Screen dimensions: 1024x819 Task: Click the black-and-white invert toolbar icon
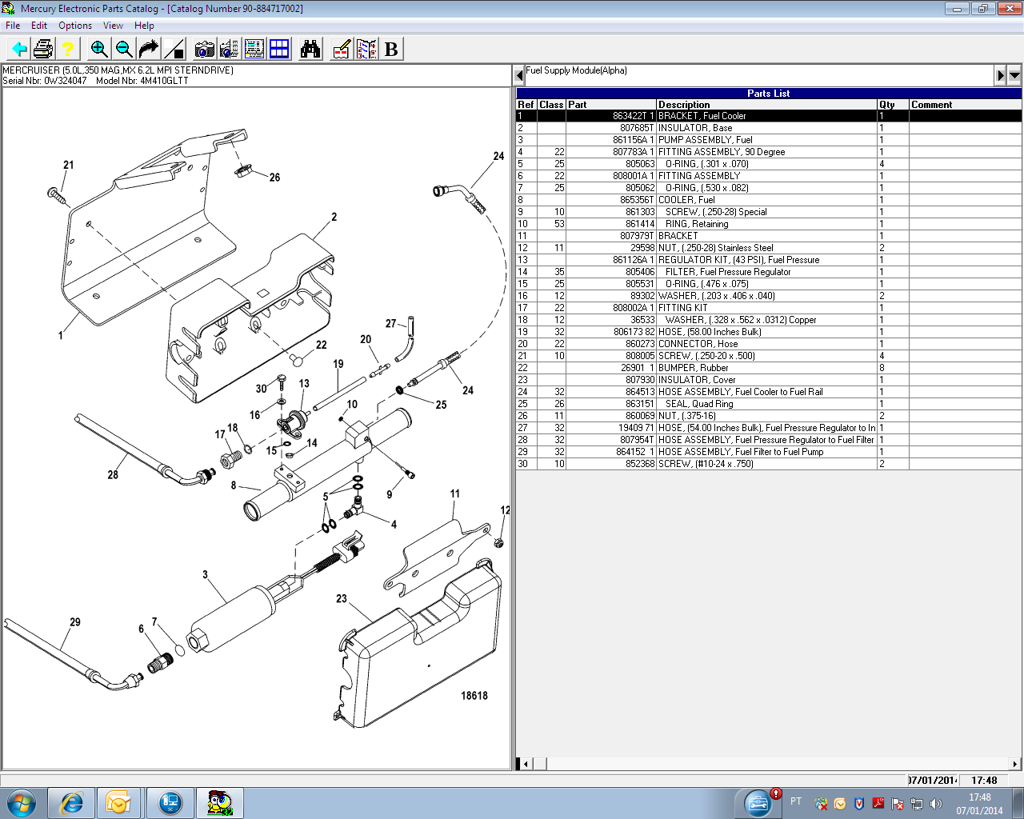(174, 50)
